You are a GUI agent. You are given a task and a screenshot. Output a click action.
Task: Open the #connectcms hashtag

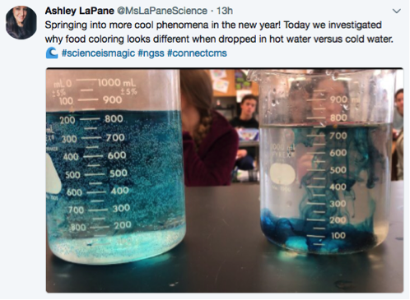coord(197,53)
